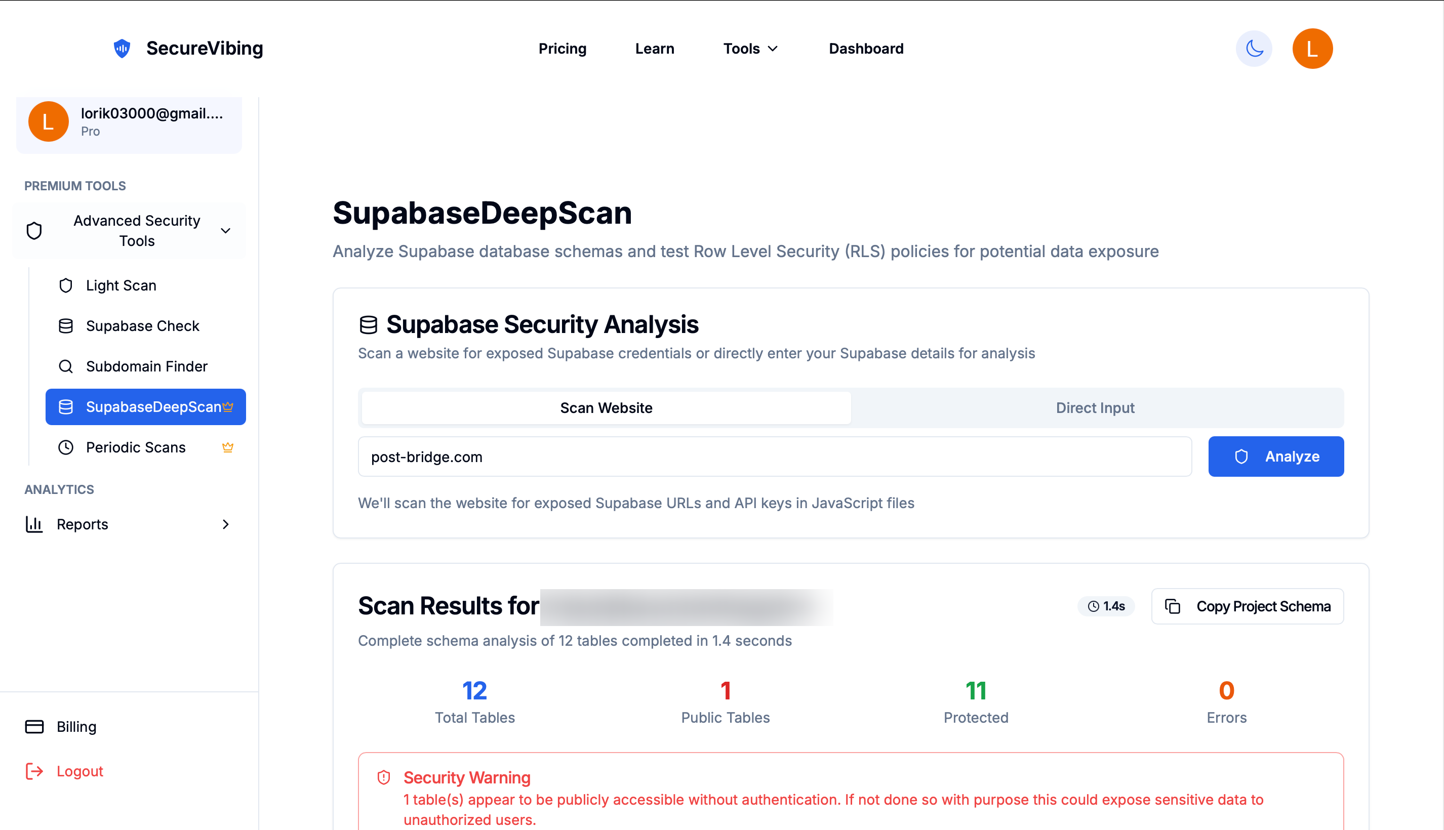Click the Logout exit icon

pos(34,771)
